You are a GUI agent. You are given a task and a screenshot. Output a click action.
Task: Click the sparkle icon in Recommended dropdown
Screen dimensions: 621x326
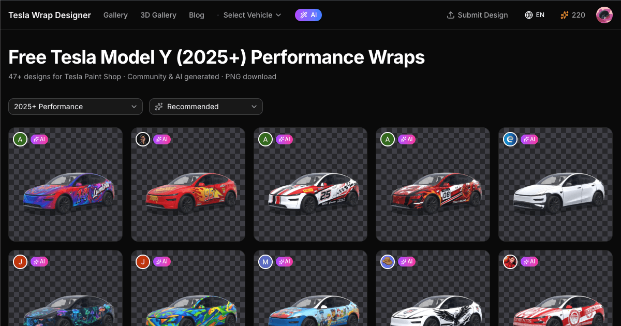pos(159,107)
